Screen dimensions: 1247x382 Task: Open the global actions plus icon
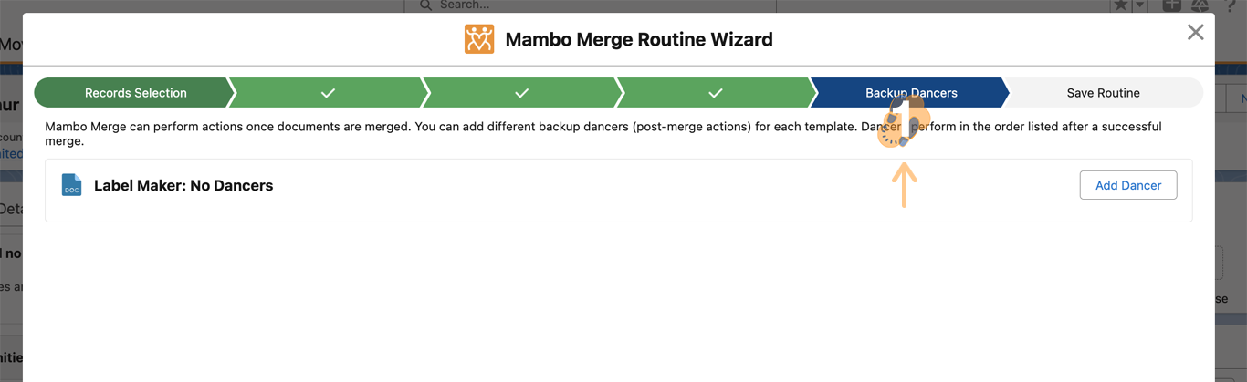(x=1171, y=5)
